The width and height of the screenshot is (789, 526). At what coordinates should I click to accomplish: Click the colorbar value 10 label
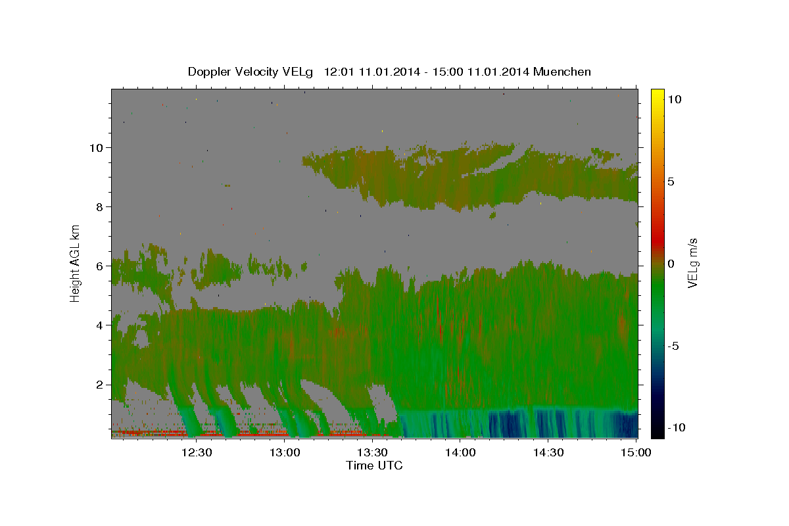coord(674,99)
